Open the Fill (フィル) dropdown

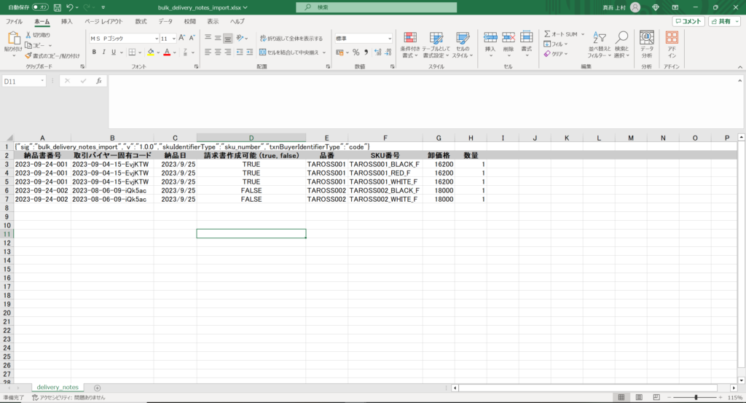pyautogui.click(x=556, y=44)
